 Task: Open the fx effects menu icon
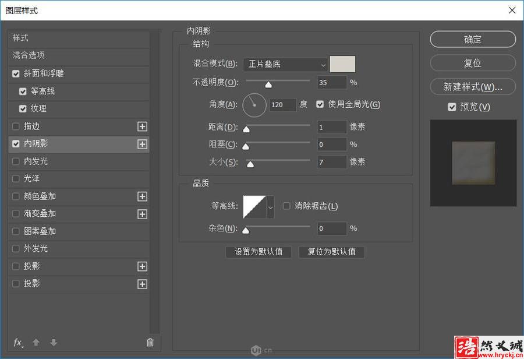(18, 343)
